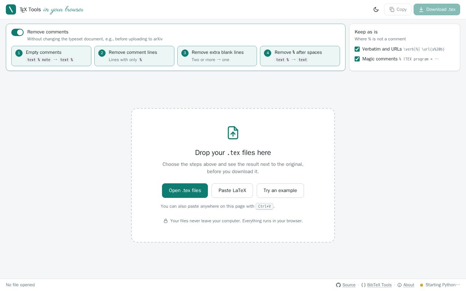Click the file upload icon in drop zone

[x=233, y=133]
